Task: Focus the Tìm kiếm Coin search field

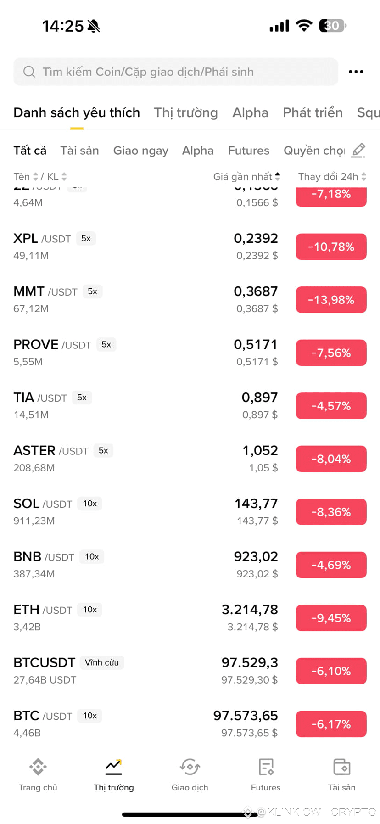Action: pos(176,72)
